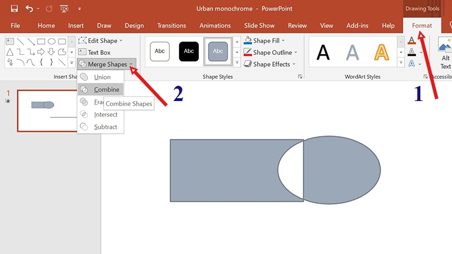Click Start From Beginning presentation icon

point(64,8)
